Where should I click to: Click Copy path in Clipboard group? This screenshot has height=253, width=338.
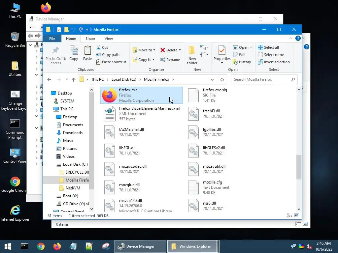pos(108,55)
